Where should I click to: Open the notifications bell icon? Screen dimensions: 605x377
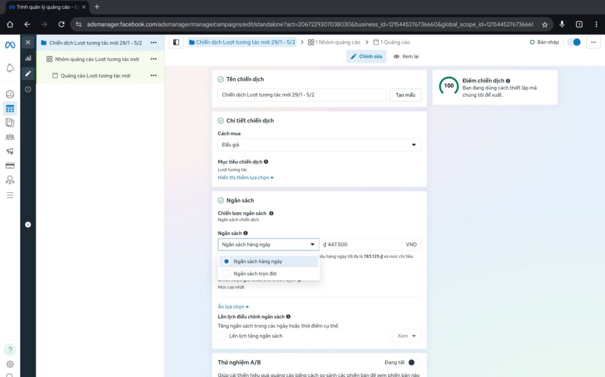(x=10, y=68)
